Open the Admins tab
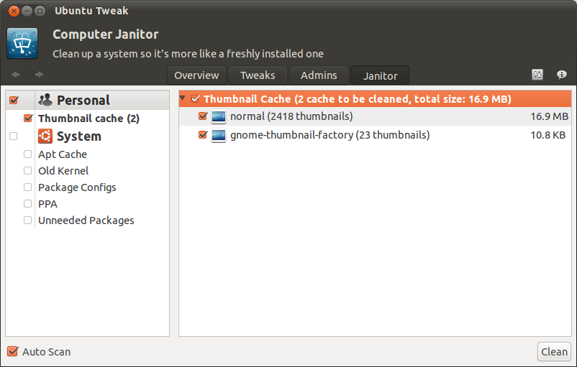This screenshot has width=577, height=367. point(319,75)
